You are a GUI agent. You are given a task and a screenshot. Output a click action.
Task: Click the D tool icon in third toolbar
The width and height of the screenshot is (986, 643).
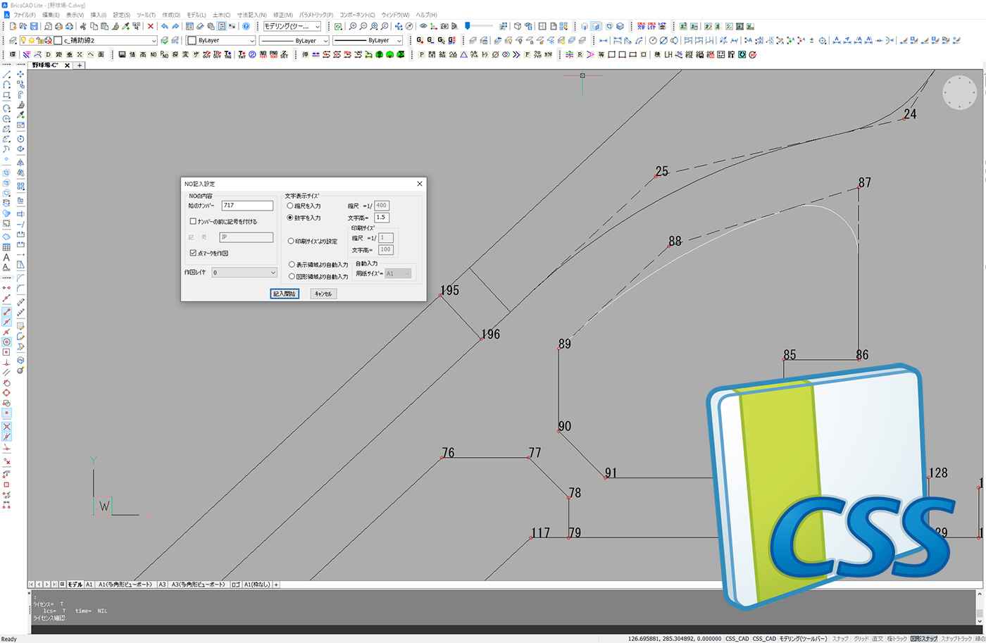[x=49, y=54]
